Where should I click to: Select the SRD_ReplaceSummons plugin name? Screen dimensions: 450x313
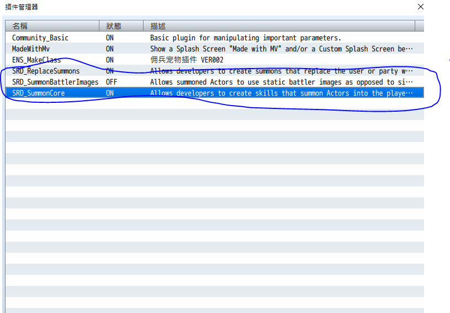click(46, 71)
